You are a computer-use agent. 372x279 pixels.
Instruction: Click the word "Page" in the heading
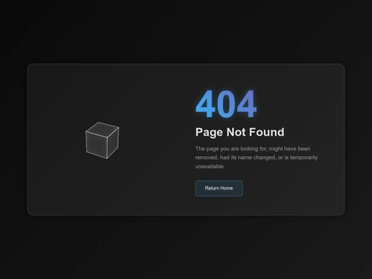coord(209,132)
